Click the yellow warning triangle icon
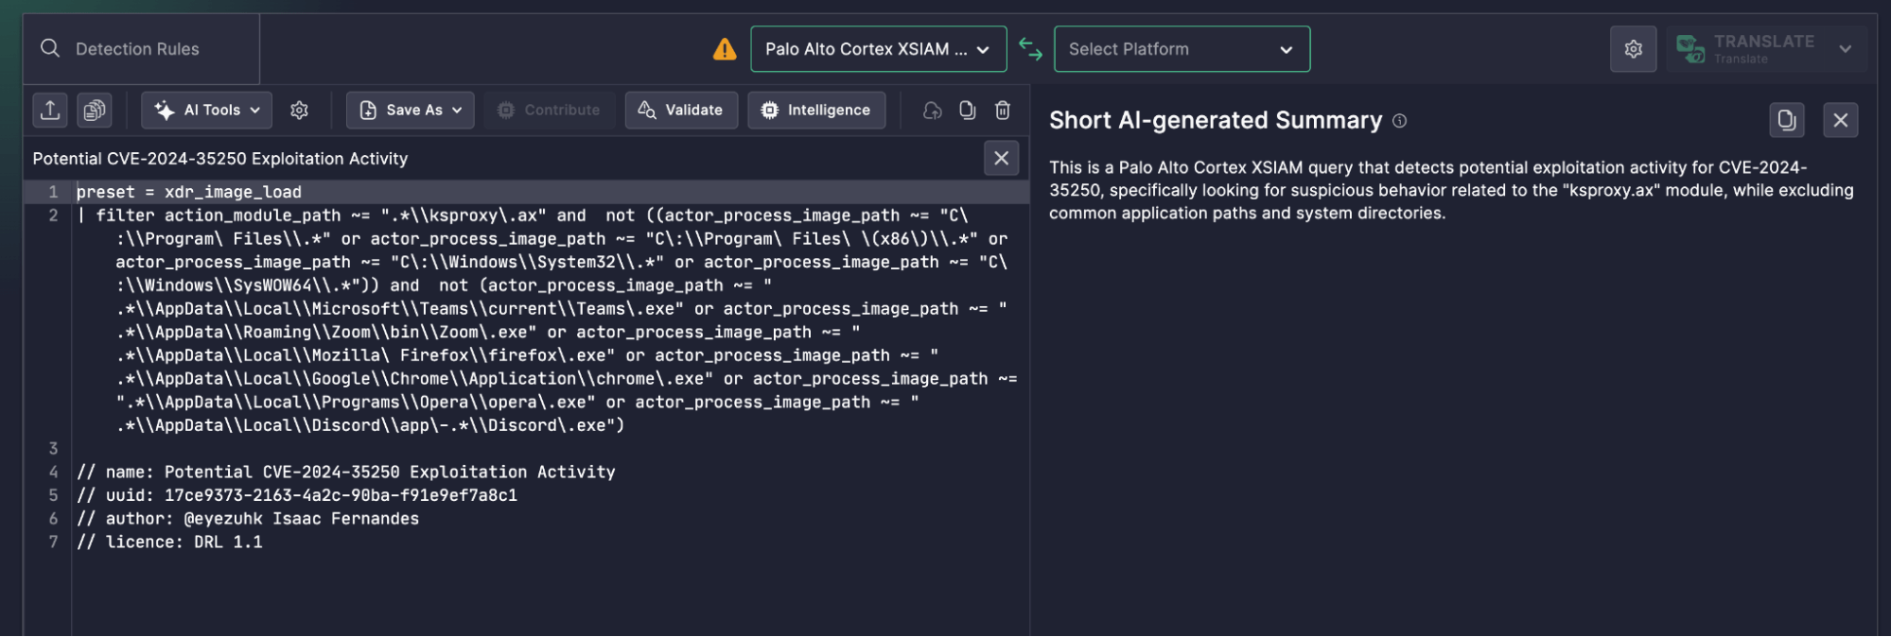The image size is (1891, 637). tap(725, 49)
